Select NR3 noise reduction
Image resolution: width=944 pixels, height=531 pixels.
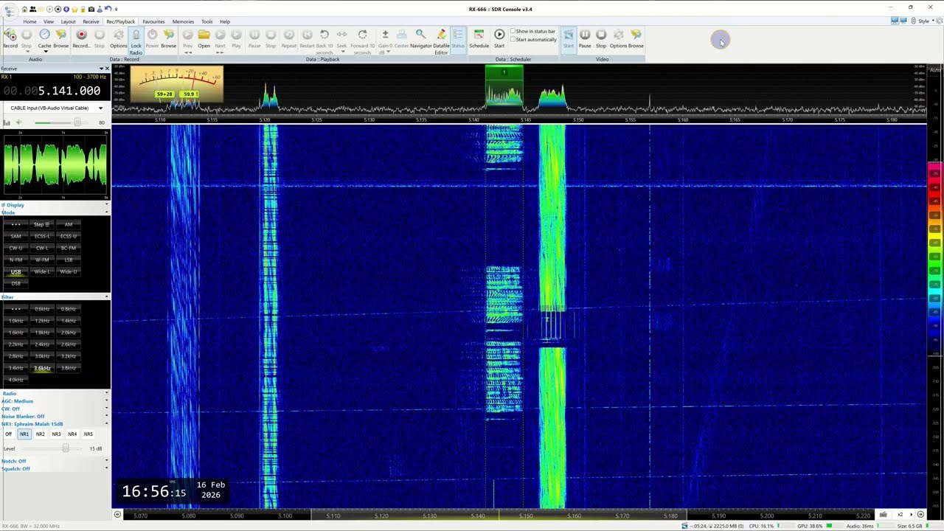56,434
